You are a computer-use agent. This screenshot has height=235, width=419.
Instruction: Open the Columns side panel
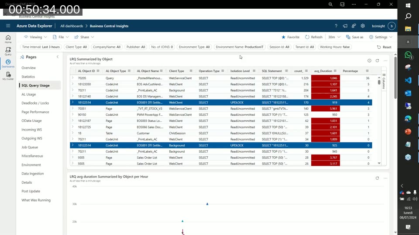pyautogui.click(x=384, y=81)
